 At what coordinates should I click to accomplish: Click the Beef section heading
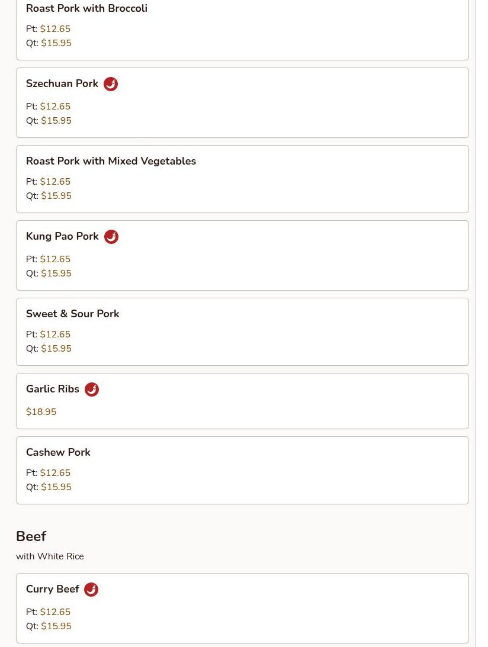pyautogui.click(x=31, y=536)
